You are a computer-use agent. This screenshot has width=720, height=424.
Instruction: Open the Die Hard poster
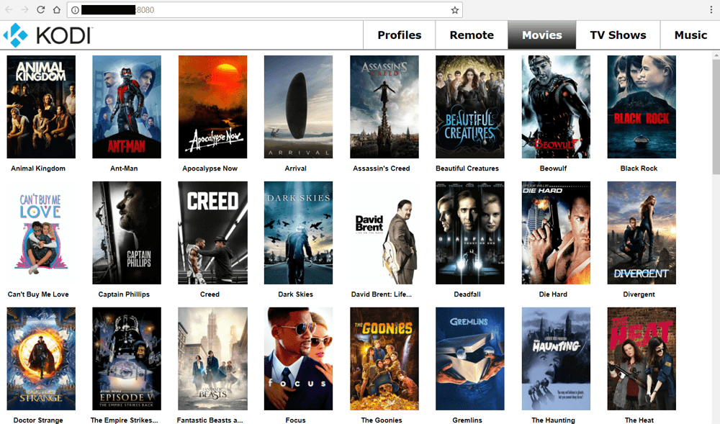tap(556, 233)
